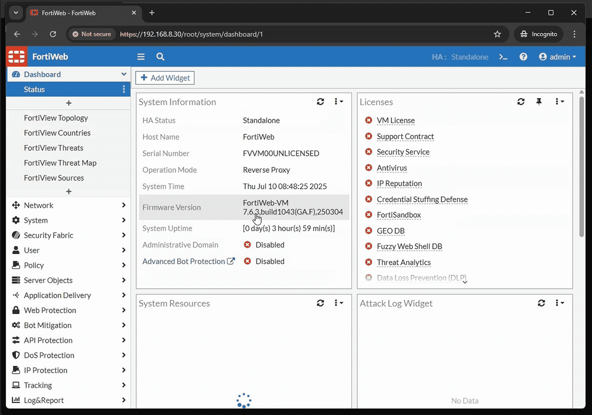Click the FortiWeb logo icon

[16, 56]
